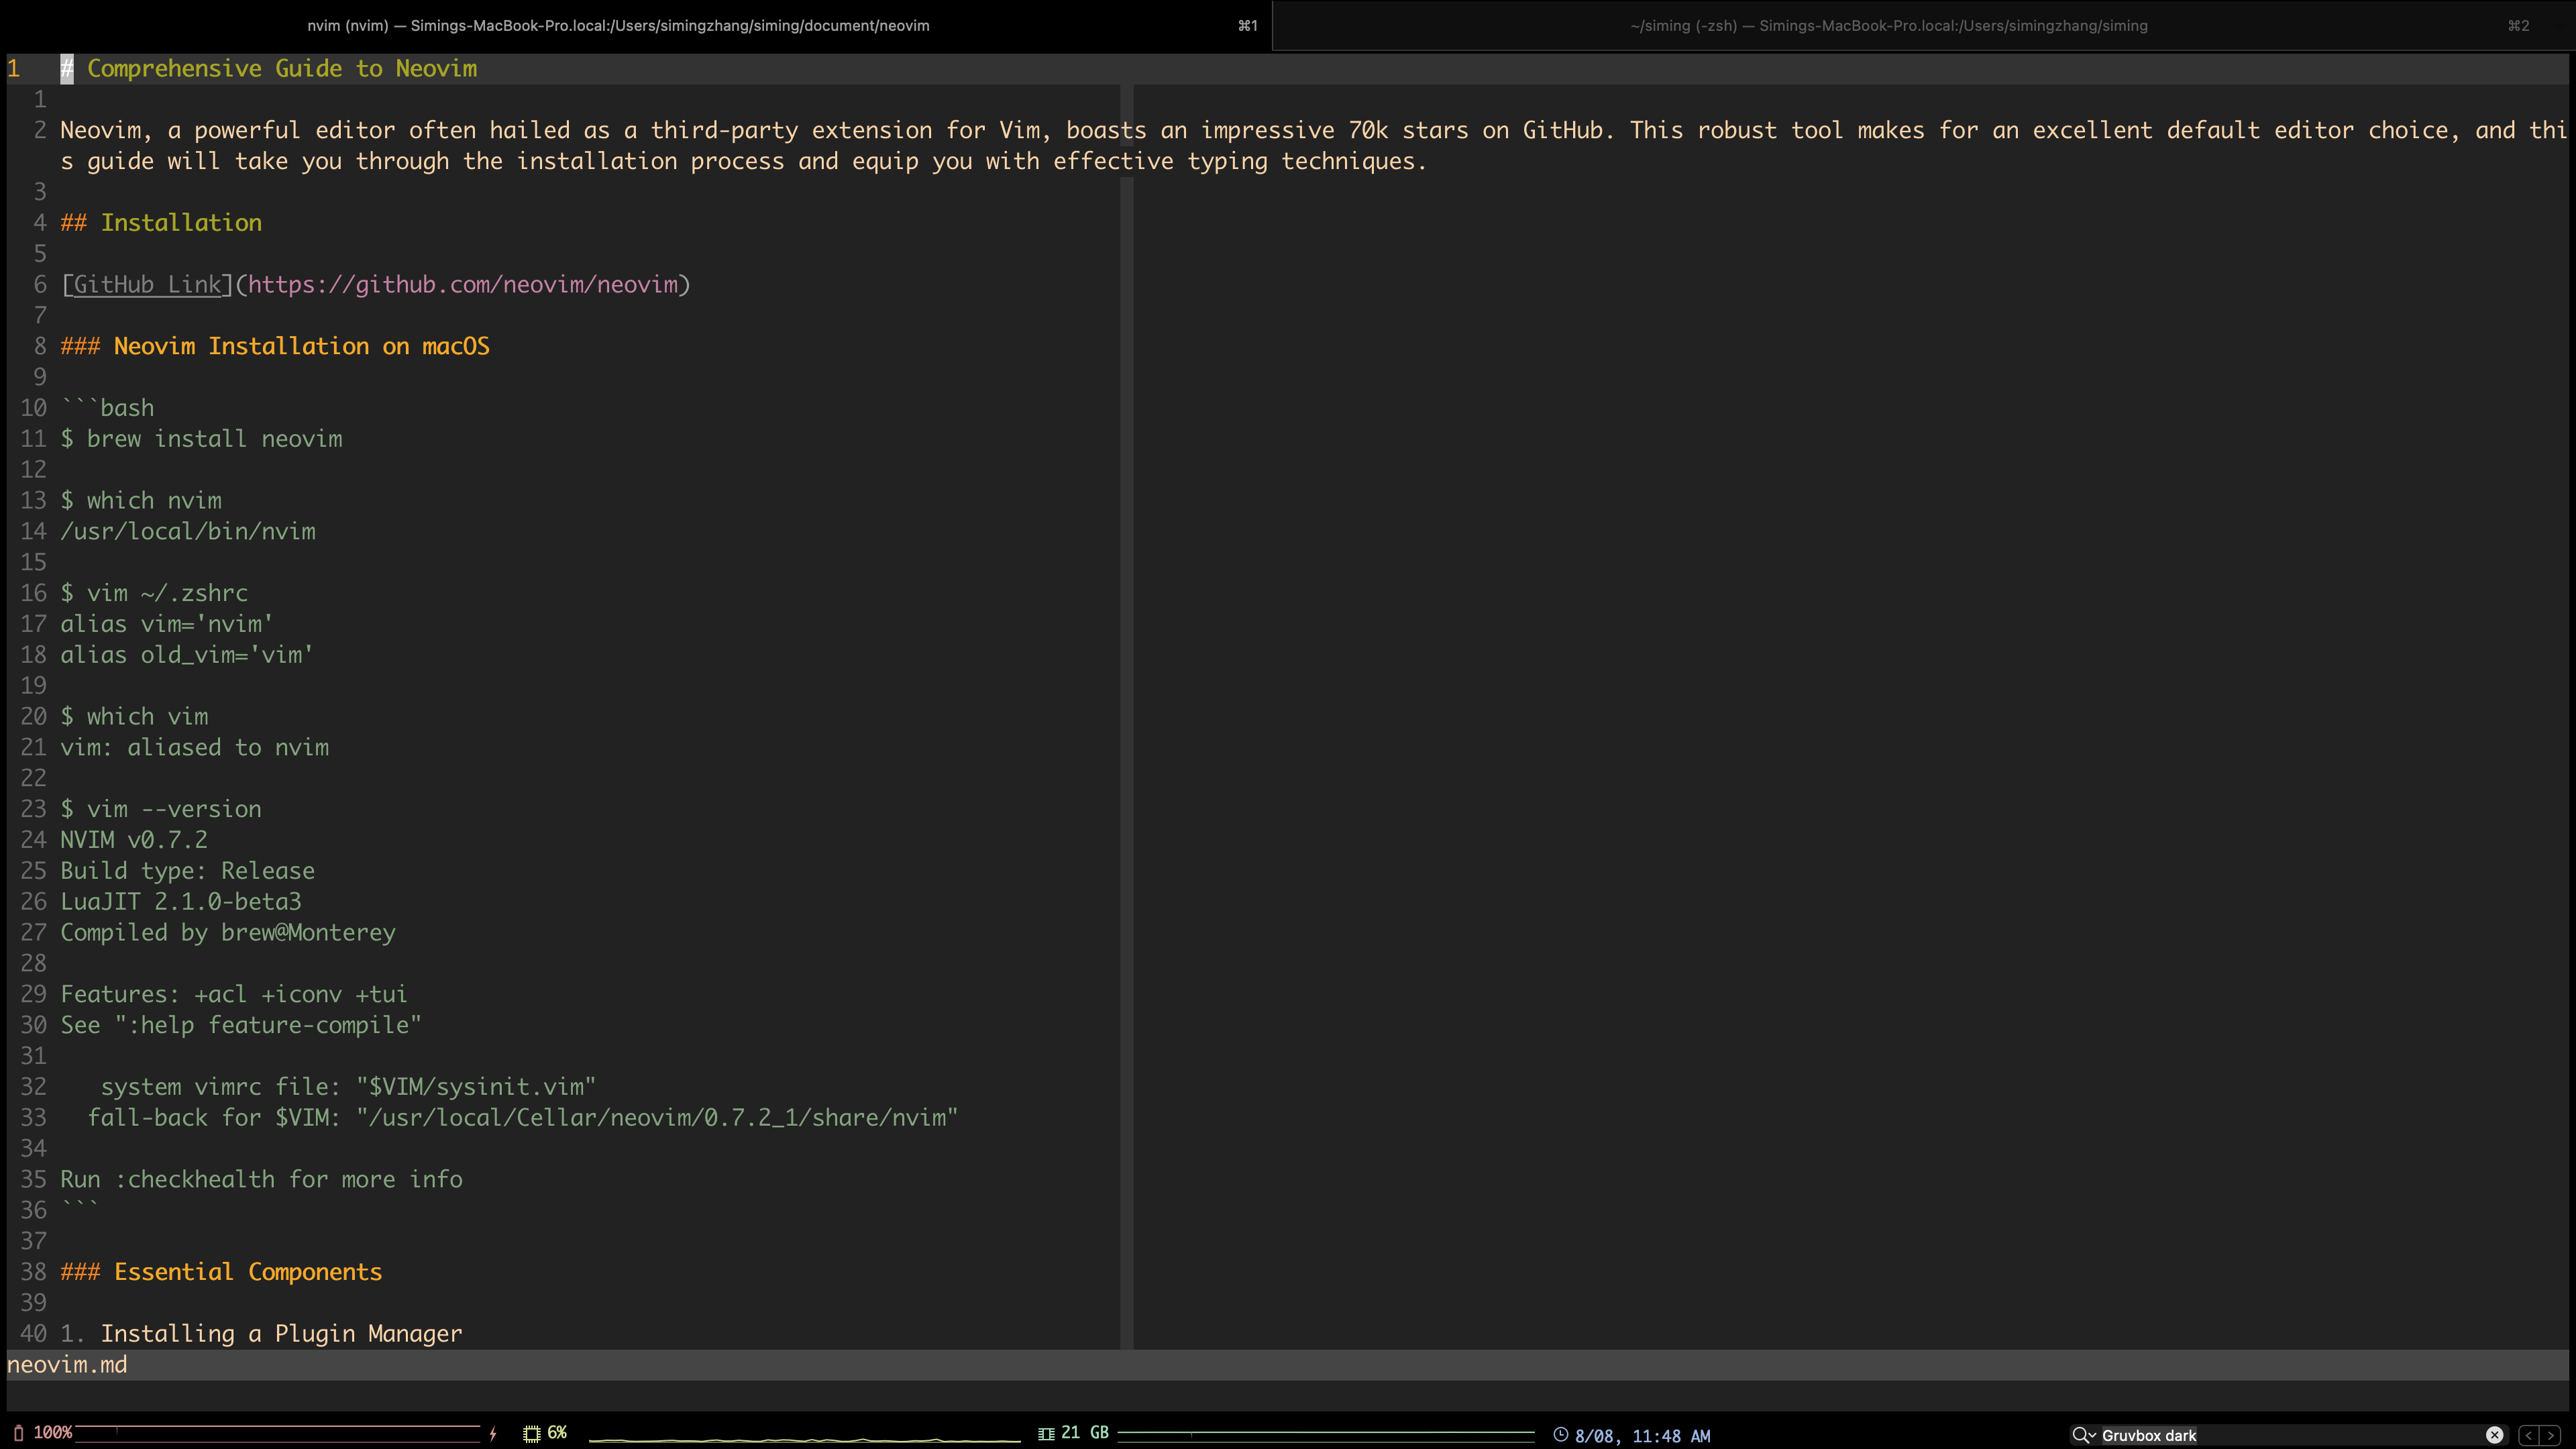The image size is (2576, 1449).
Task: Click the memory icon beside 21 GB
Action: tap(1046, 1434)
